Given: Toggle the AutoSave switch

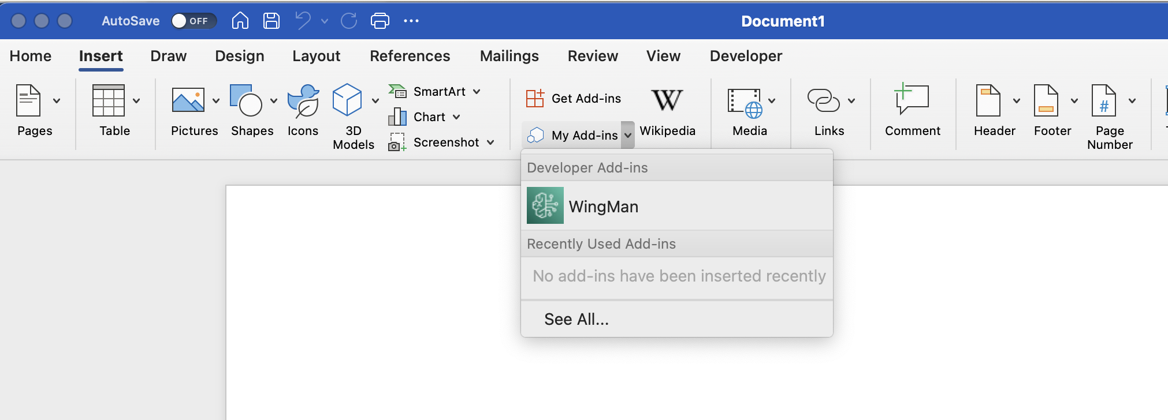Looking at the screenshot, I should click(194, 21).
